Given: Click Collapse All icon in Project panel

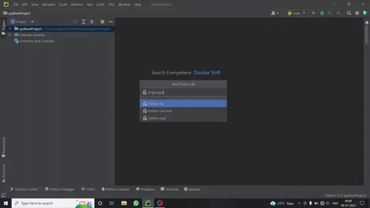Looking at the screenshot, I should 92,22.
